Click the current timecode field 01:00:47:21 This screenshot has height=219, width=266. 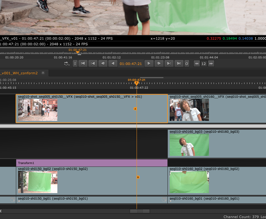click(x=131, y=63)
